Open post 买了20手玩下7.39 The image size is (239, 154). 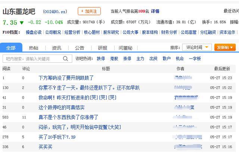(57, 137)
